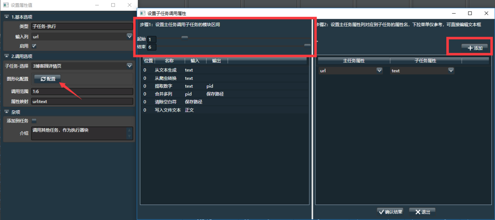The image size is (495, 220).
Task: Click the 名称 column header
Action: pyautogui.click(x=169, y=61)
